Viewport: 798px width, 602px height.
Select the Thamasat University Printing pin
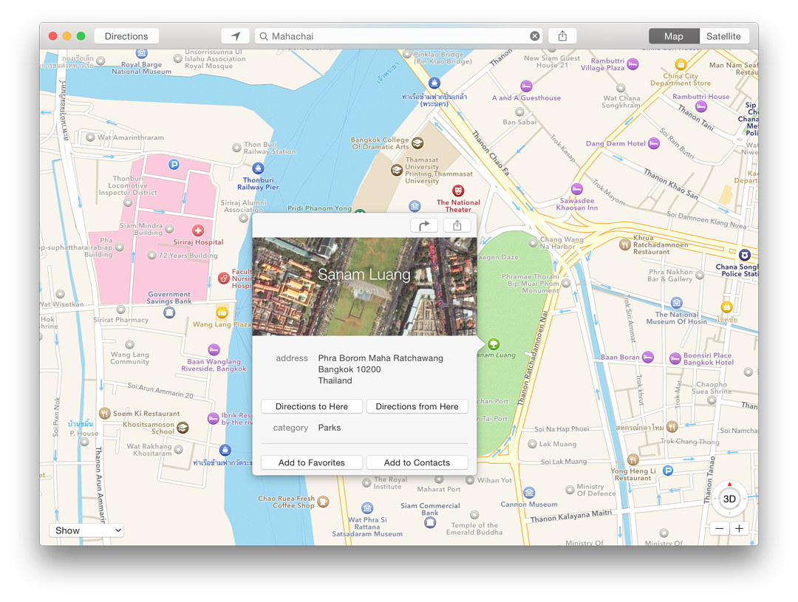397,170
